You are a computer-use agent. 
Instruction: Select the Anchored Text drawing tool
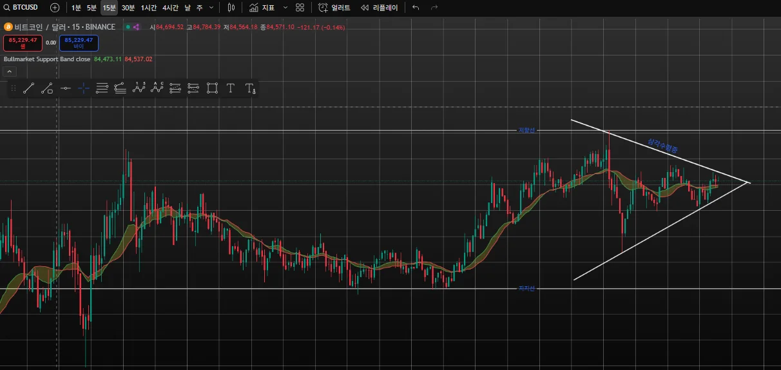(x=250, y=88)
